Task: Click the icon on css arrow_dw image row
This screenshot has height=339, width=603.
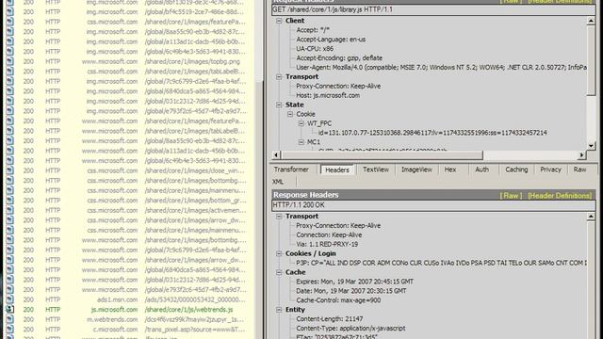Action: point(9,220)
